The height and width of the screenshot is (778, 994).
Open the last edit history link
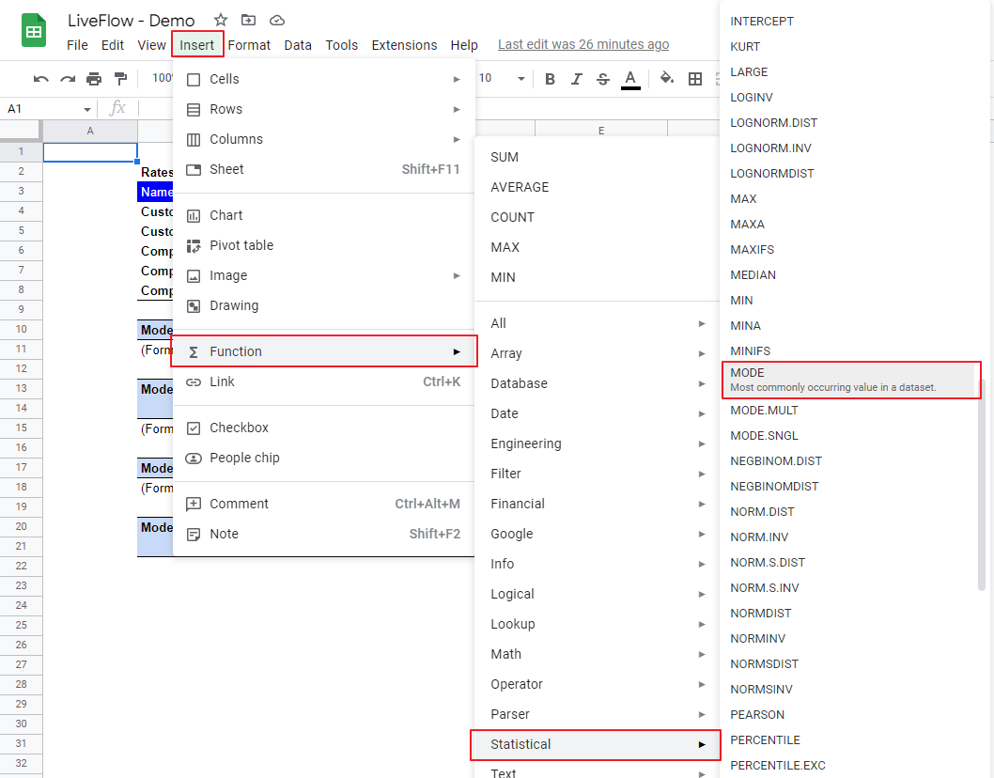pos(583,44)
